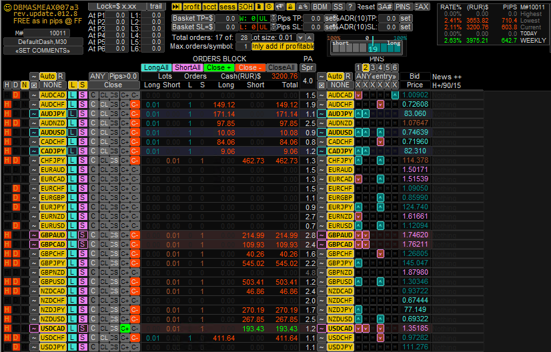Click the C close button in CHFJPY row
This screenshot has width=551, height=352.
click(93, 160)
